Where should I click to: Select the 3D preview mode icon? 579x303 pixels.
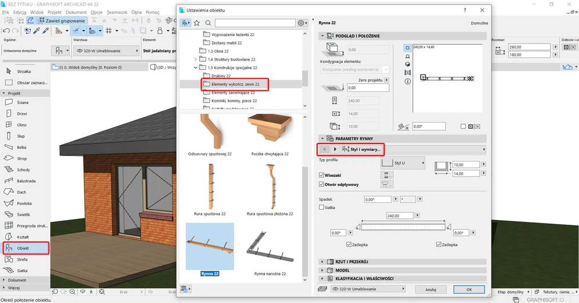408,64
